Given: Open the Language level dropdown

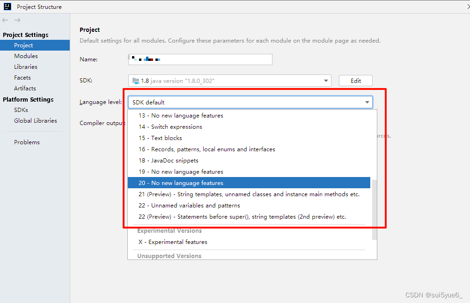Looking at the screenshot, I should coord(367,102).
